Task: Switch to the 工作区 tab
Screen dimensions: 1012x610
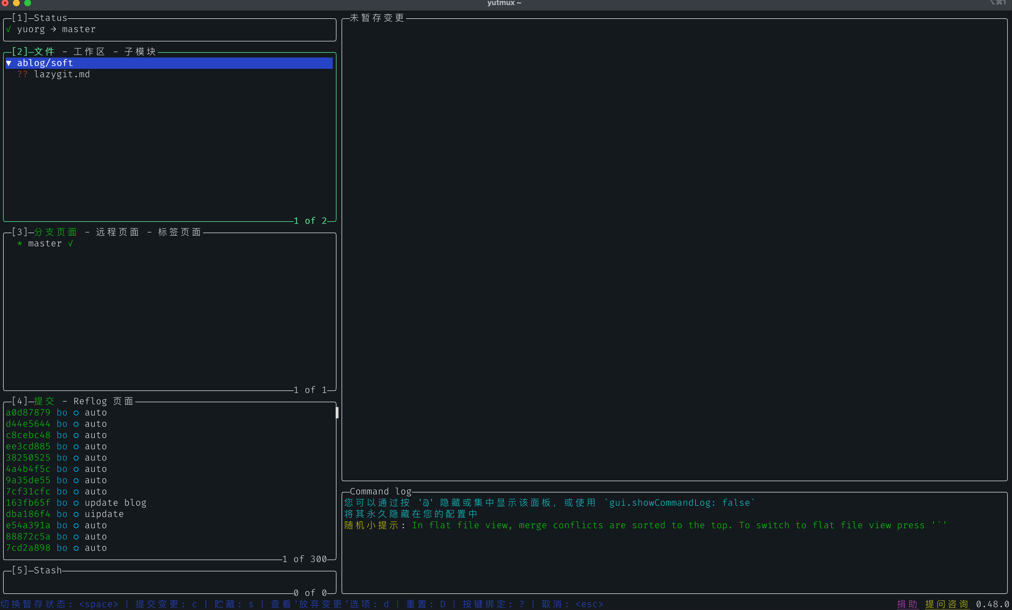Action: [x=89, y=52]
